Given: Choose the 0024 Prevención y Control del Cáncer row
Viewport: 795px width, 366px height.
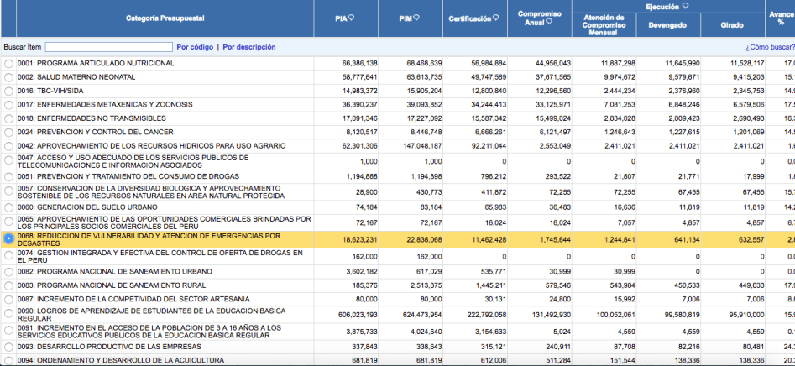Looking at the screenshot, I should 9,132.
